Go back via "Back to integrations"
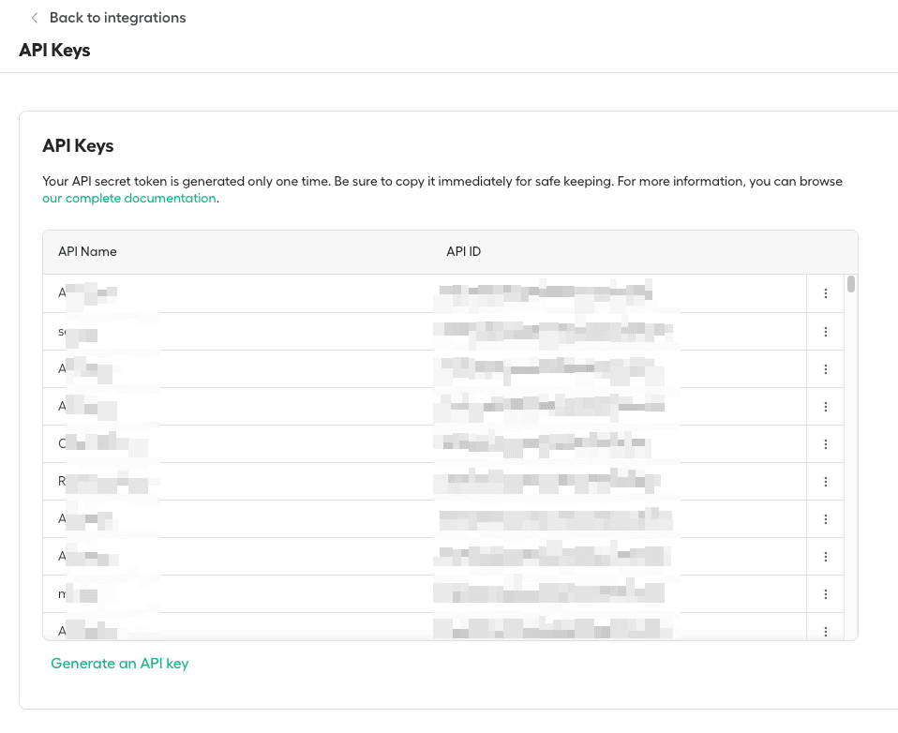The image size is (898, 733). coord(117,17)
